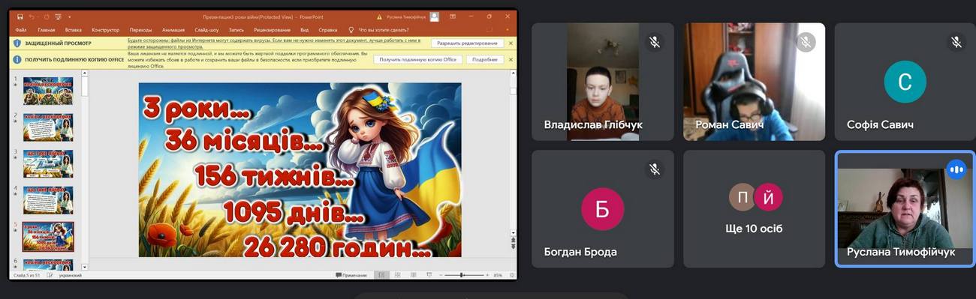Click fit slide to window icon

pos(511,275)
